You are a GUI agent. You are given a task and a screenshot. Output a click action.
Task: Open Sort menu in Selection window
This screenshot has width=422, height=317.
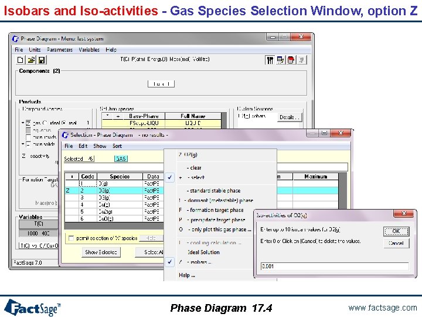click(117, 146)
